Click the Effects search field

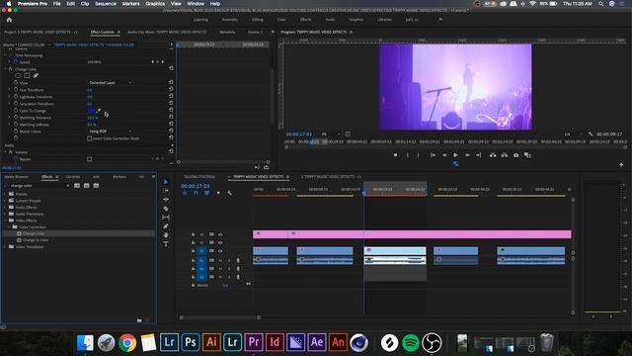pos(39,186)
